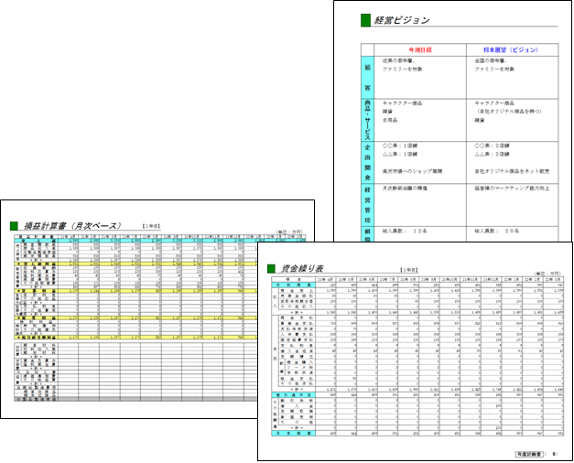Click （単位：万円） note on 資金繰り表 page
Screen dimensions: 574x463
(547, 274)
